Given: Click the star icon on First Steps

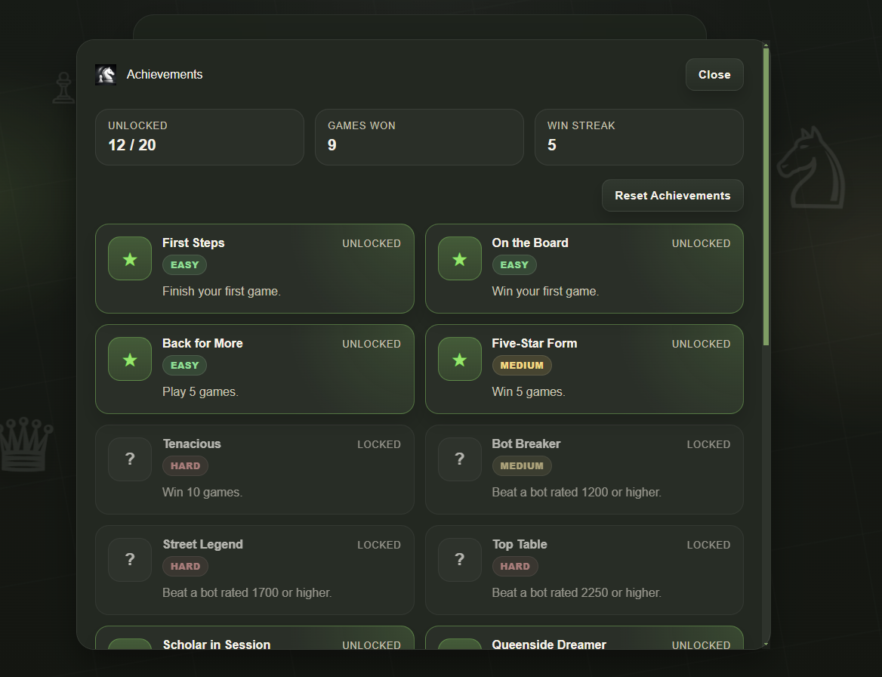Looking at the screenshot, I should click(129, 258).
